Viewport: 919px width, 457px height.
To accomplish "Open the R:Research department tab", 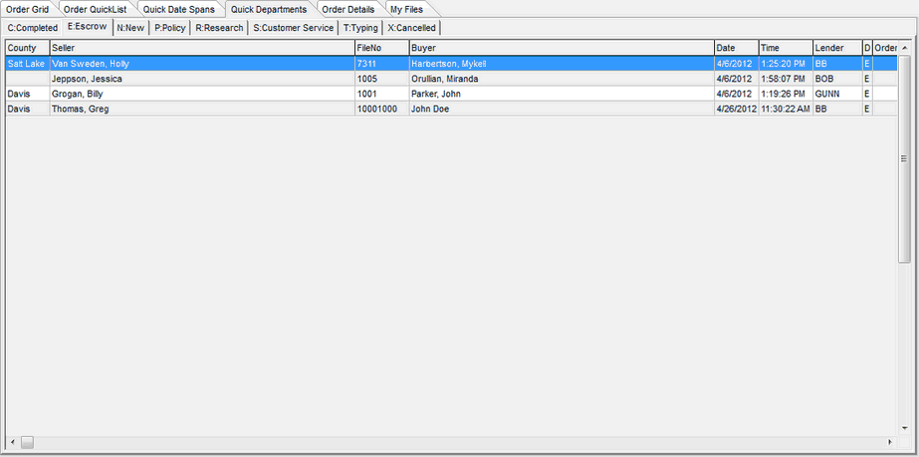I will [218, 28].
